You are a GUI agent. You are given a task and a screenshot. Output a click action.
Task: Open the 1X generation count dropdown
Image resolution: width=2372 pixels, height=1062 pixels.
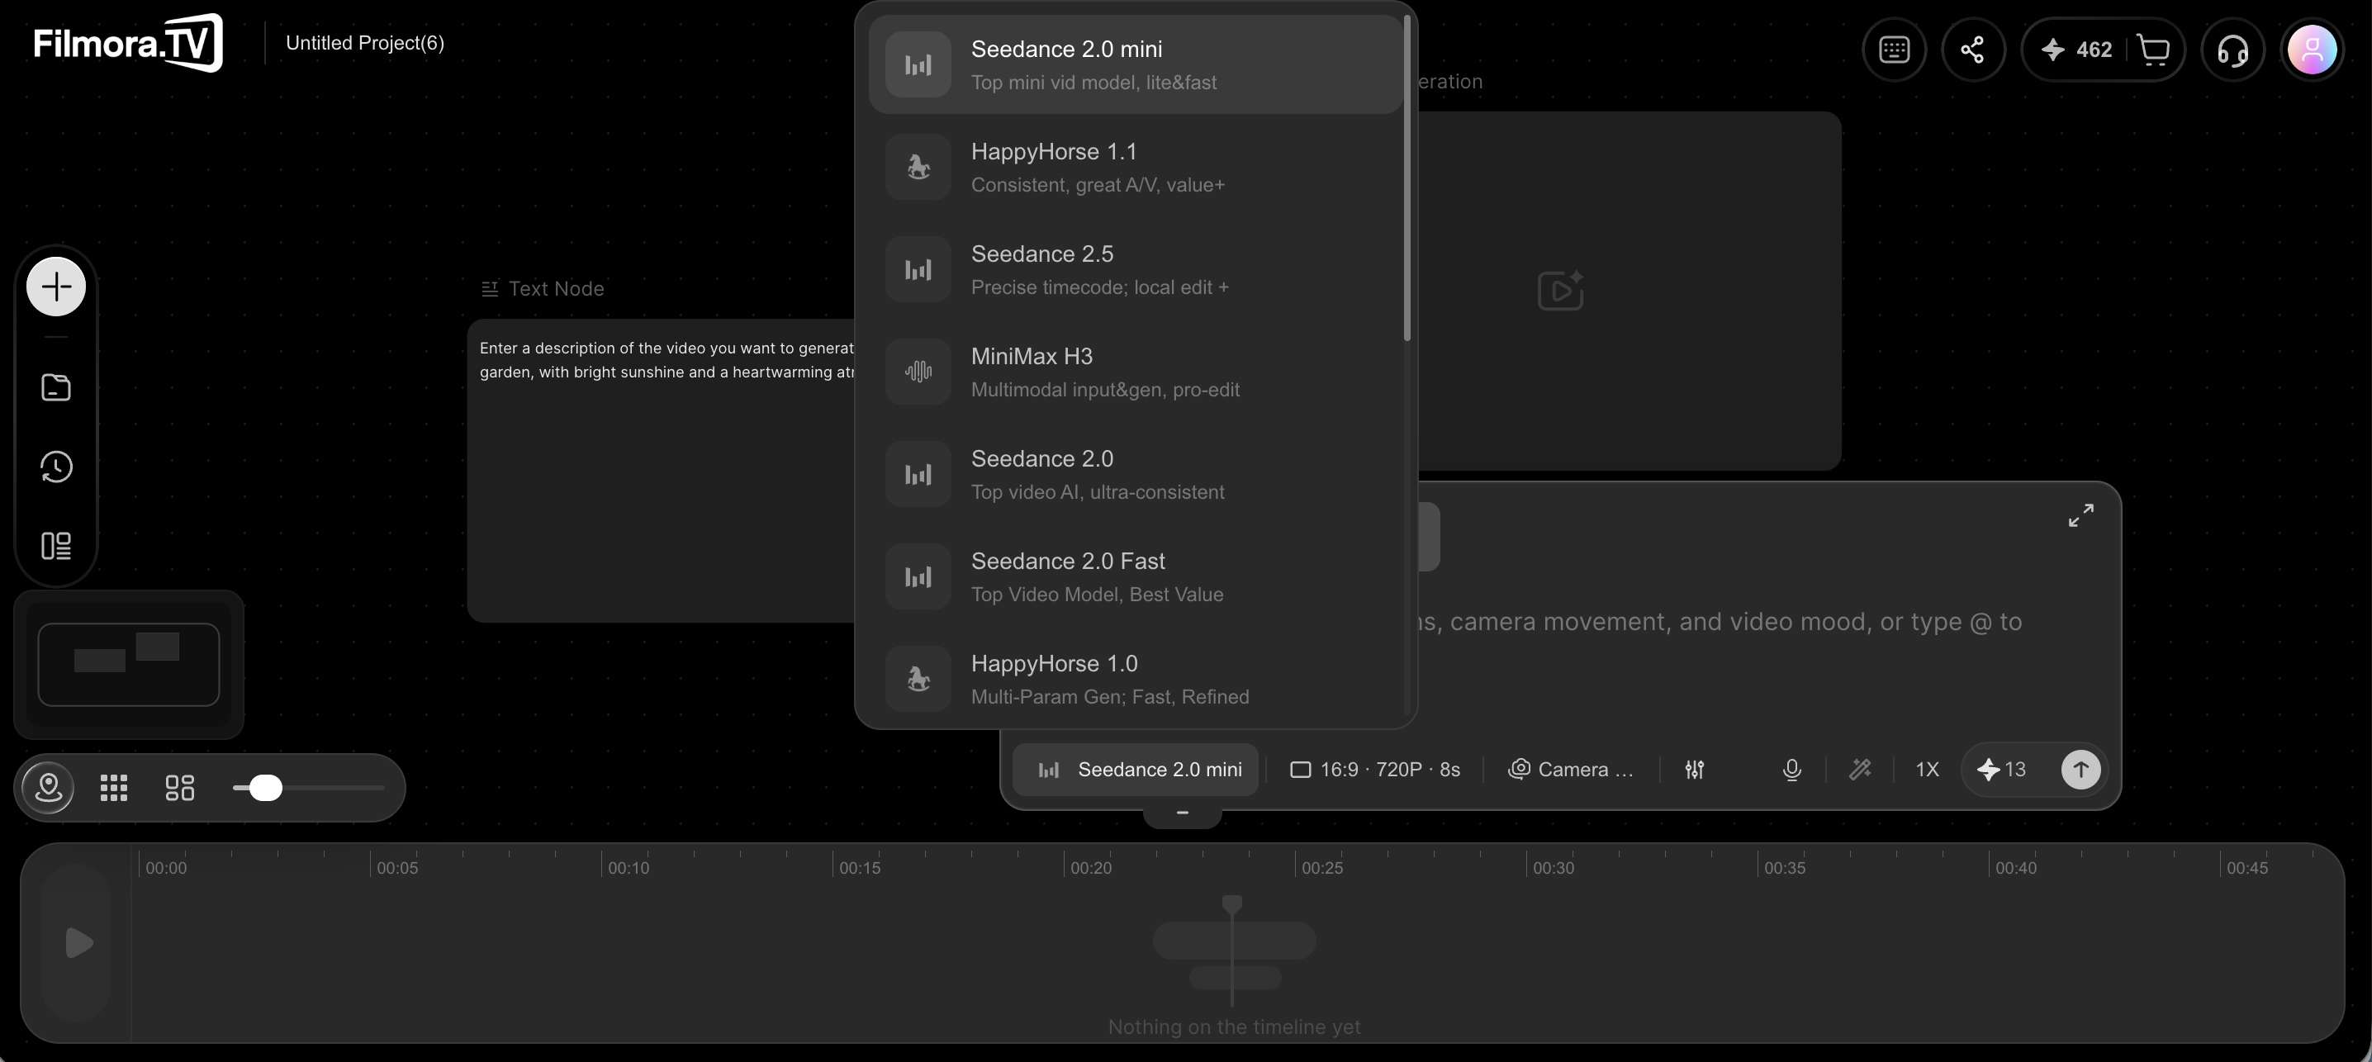(1928, 769)
